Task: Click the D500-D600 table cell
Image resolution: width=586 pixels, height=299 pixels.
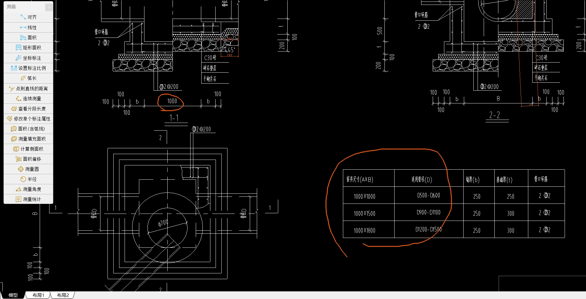Action: (x=429, y=195)
